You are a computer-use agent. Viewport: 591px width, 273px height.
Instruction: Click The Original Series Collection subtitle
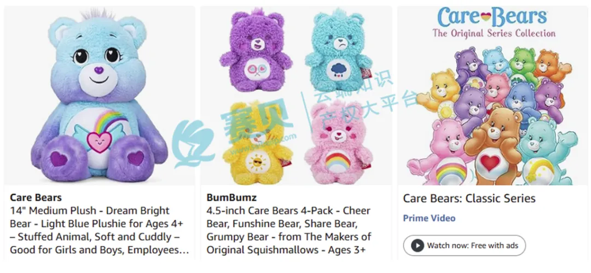(x=494, y=33)
